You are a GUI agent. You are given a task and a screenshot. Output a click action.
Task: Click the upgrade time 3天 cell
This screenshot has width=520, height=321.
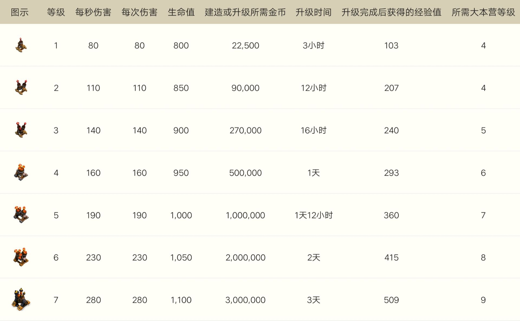[x=314, y=300]
